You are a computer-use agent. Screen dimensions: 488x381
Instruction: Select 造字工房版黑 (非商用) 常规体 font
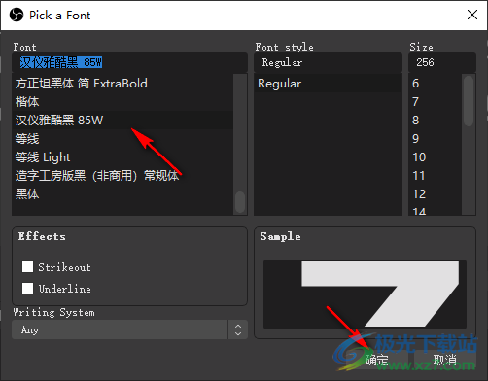(x=122, y=176)
